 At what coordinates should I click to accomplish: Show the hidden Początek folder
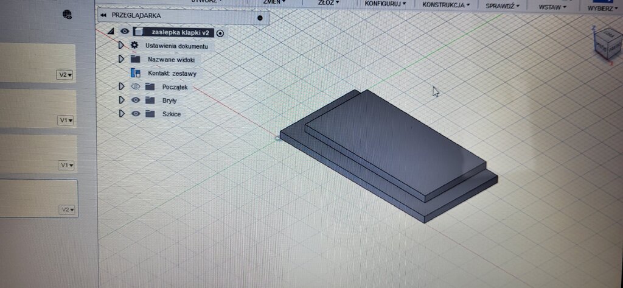click(136, 86)
